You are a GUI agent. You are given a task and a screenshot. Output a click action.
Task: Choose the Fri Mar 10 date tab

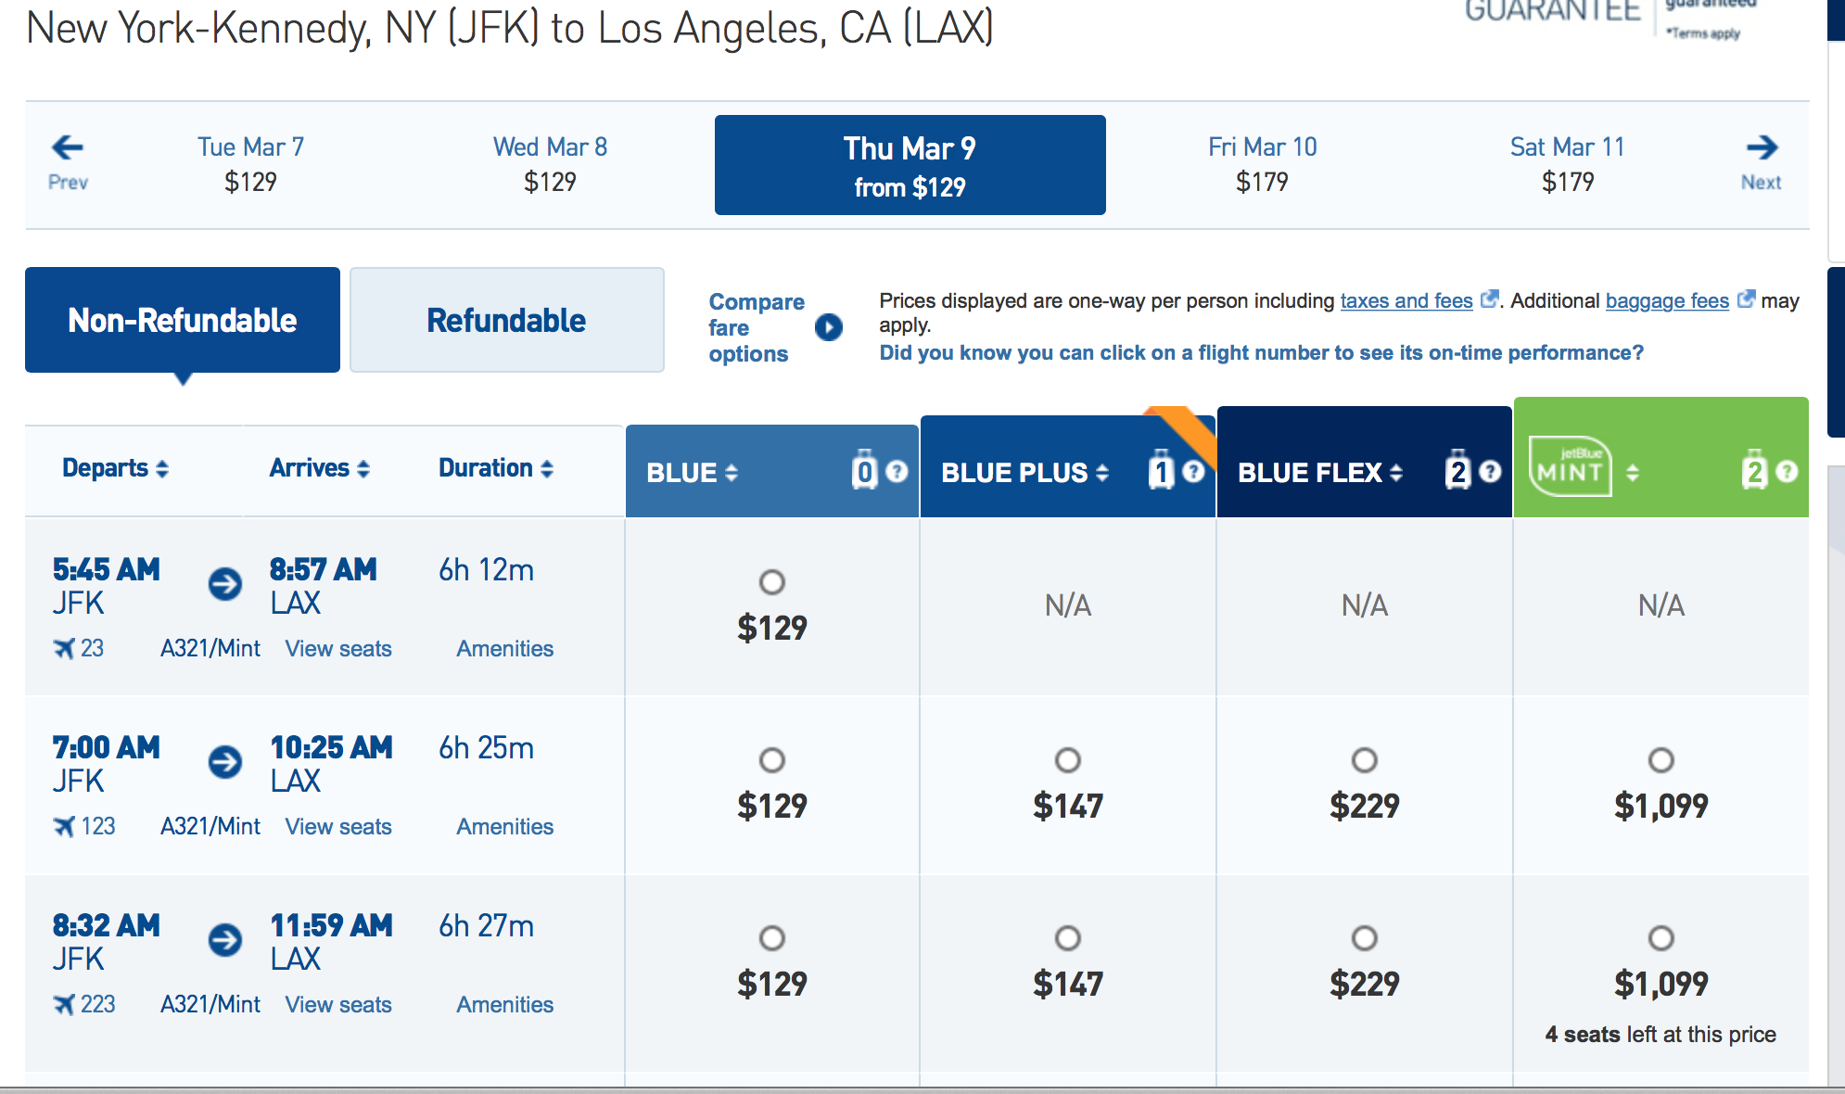click(x=1262, y=163)
